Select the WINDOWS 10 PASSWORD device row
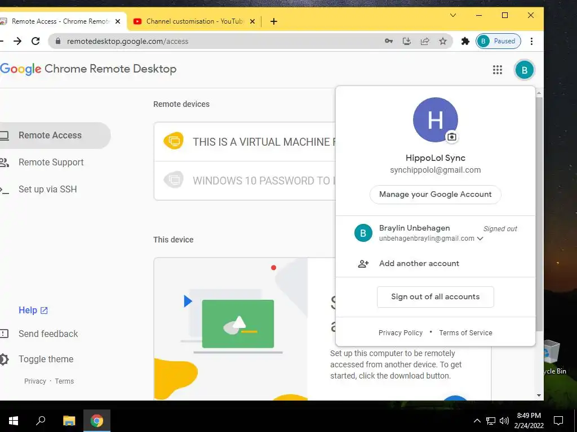 (x=245, y=181)
